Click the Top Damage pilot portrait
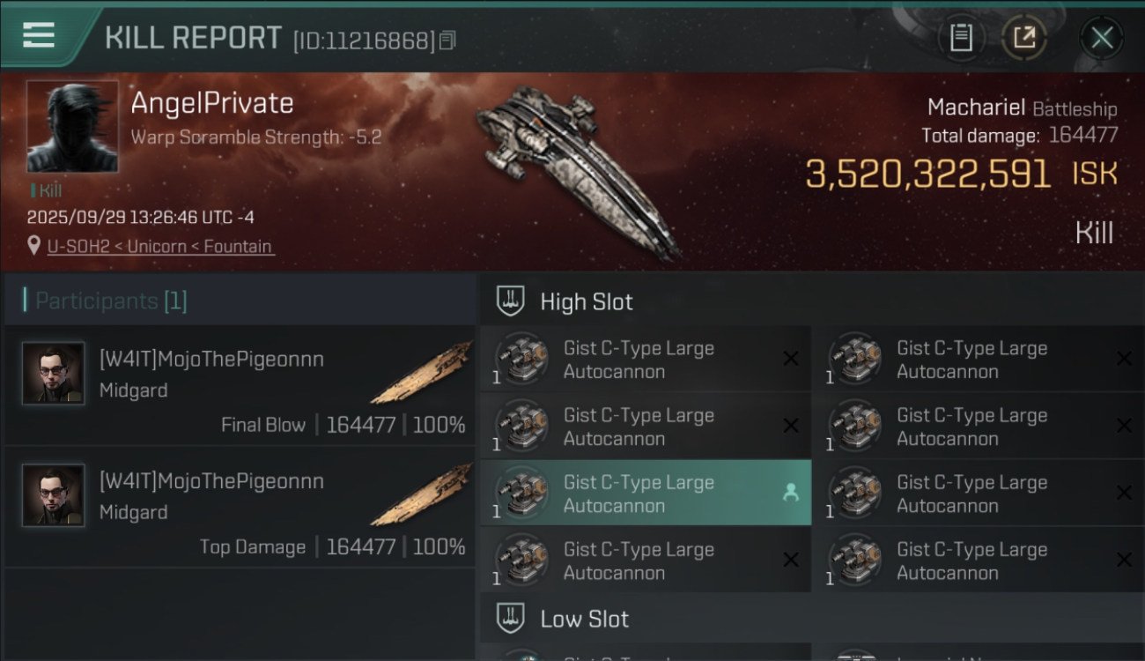Image resolution: width=1145 pixels, height=661 pixels. coord(54,495)
